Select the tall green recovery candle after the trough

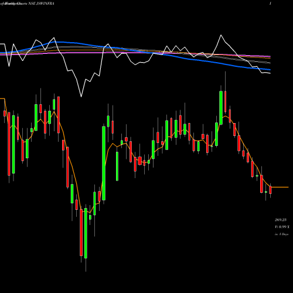(x=104, y=163)
